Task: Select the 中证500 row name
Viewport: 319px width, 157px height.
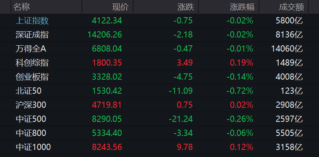Action: (x=31, y=119)
